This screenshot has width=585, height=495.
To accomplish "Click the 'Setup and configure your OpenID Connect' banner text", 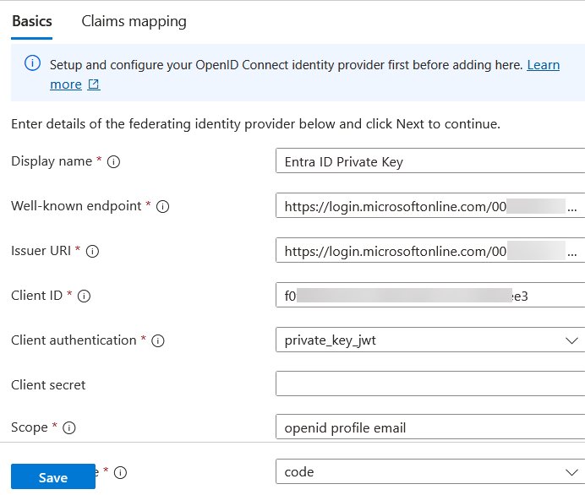I will click(286, 65).
